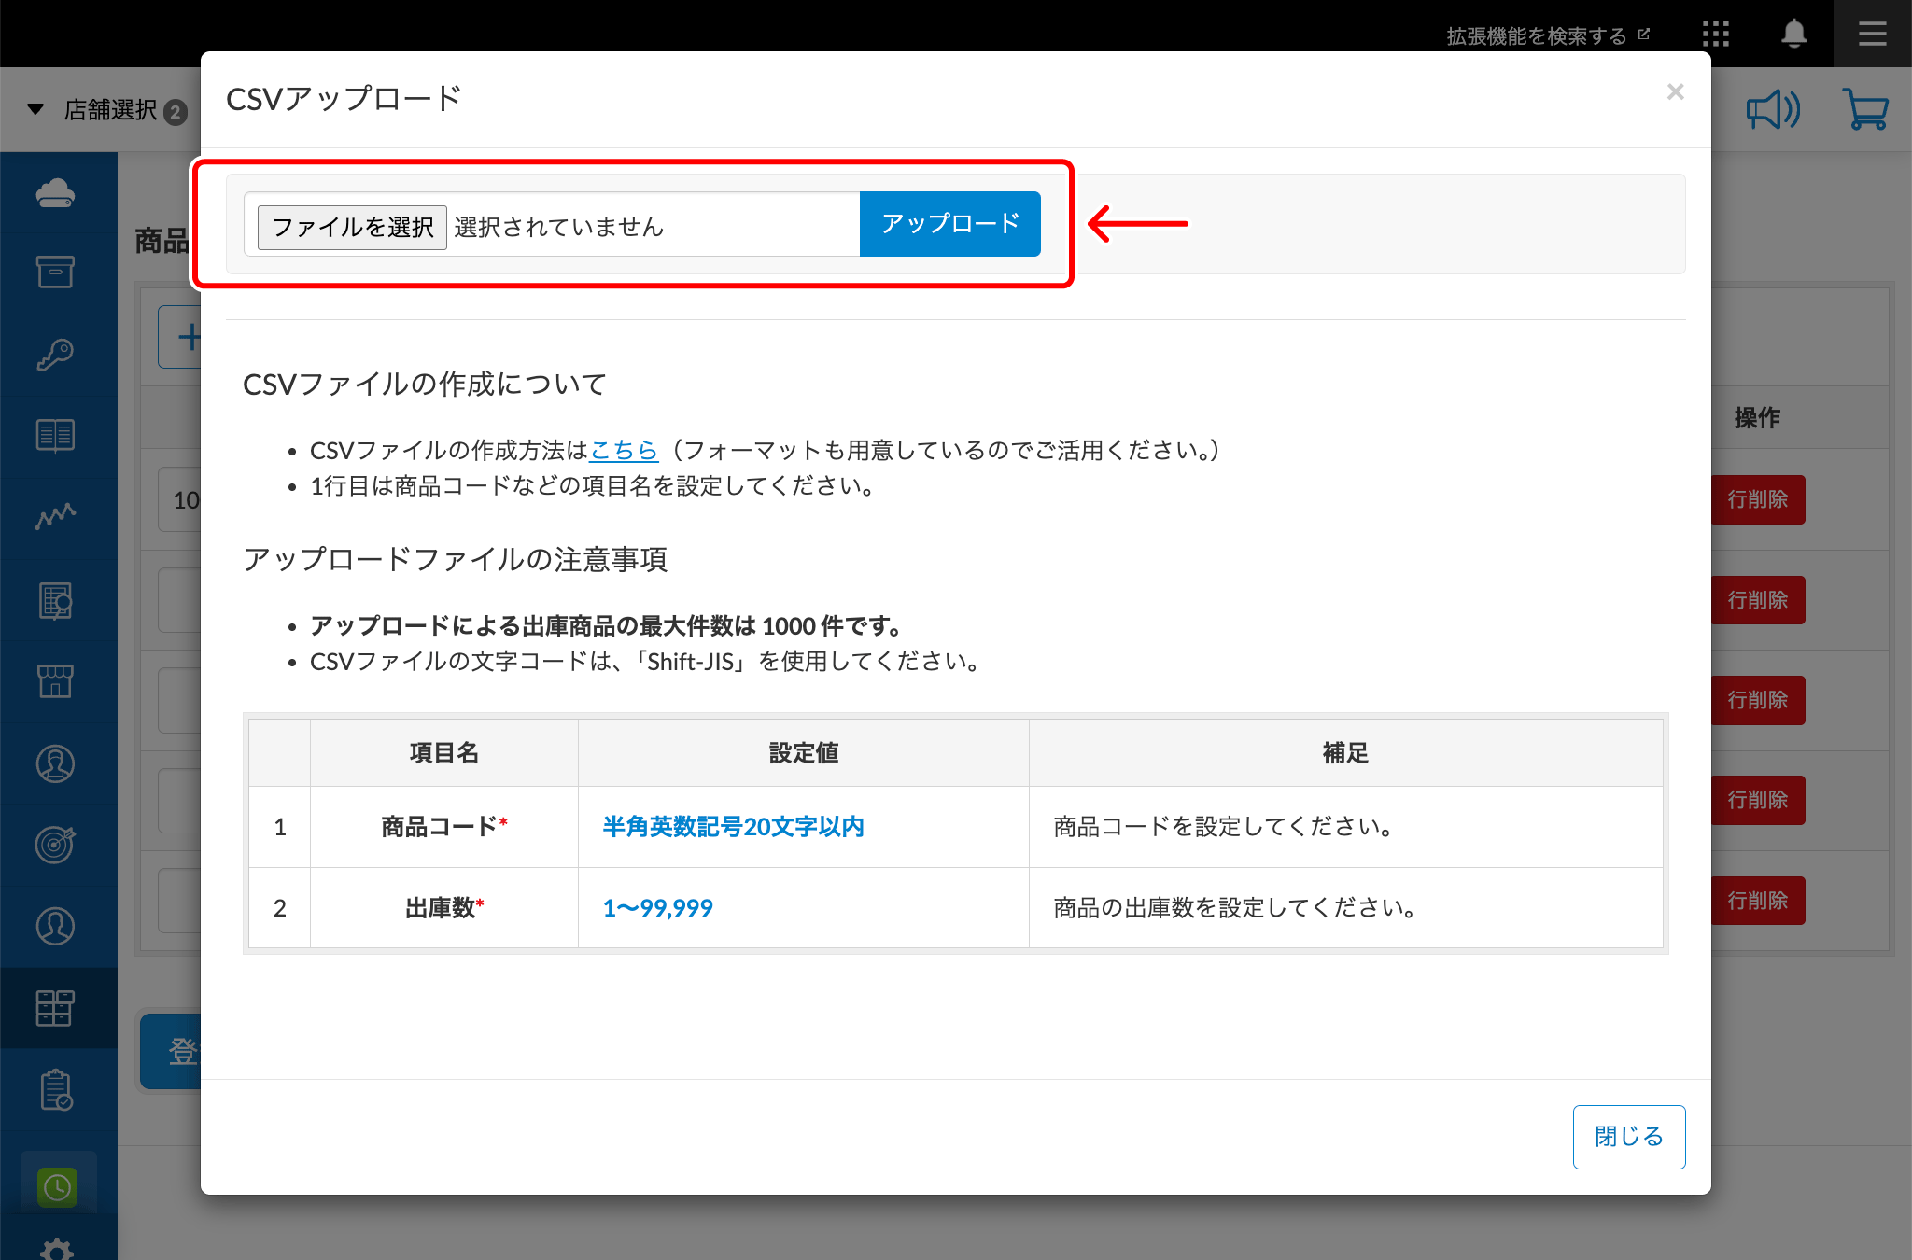
Task: Click the green clock icon
Action: pos(57,1187)
